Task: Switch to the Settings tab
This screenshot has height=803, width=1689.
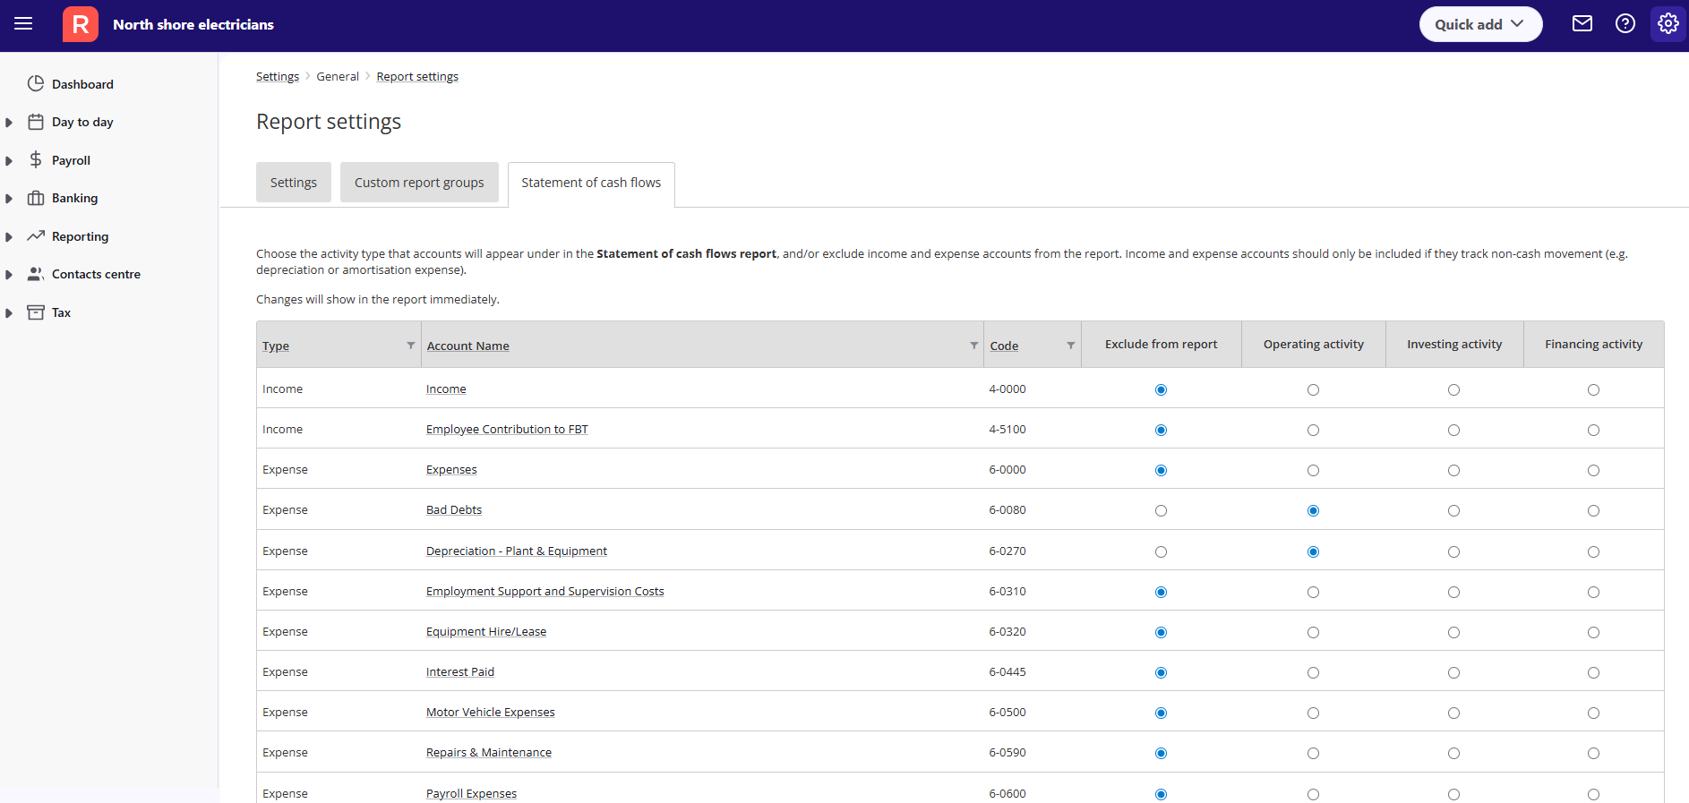Action: point(294,183)
